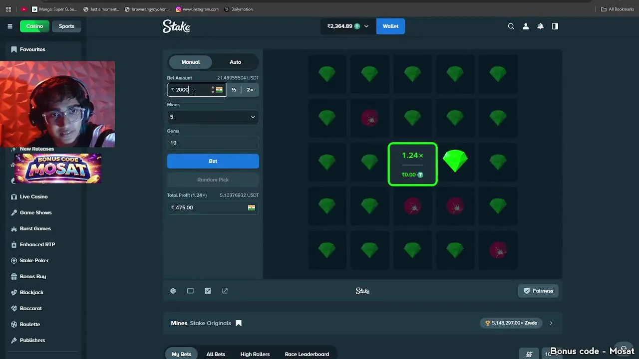Click bet amount stepper arrows
The height and width of the screenshot is (359, 639).
(x=213, y=90)
